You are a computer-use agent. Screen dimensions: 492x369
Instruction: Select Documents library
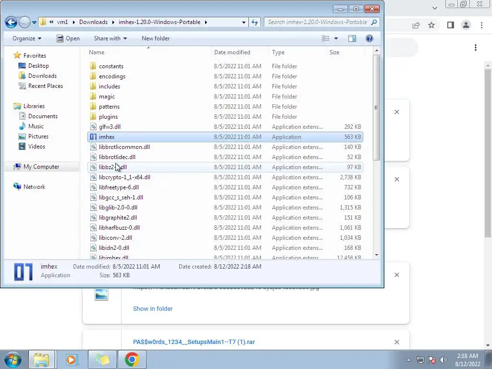coord(43,116)
